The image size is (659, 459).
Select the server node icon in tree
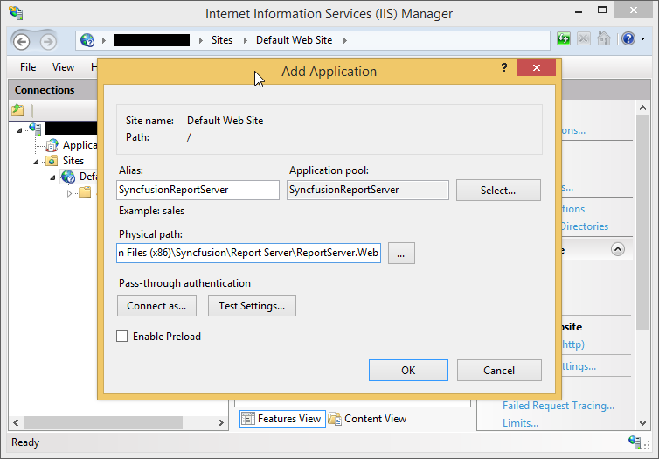point(35,129)
